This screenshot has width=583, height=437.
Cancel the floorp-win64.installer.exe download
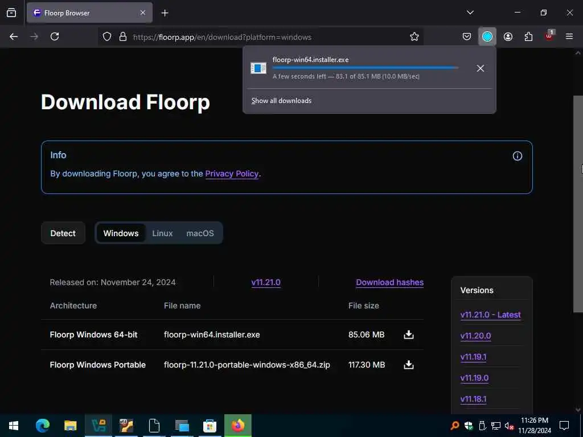pos(481,68)
